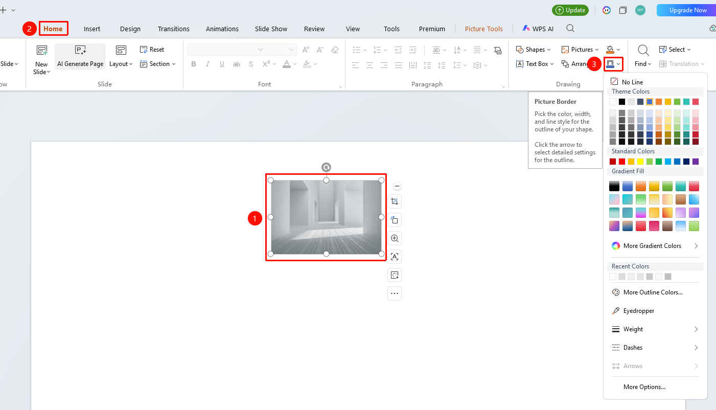
Task: Select the corridor picture on the slide
Action: 326,217
